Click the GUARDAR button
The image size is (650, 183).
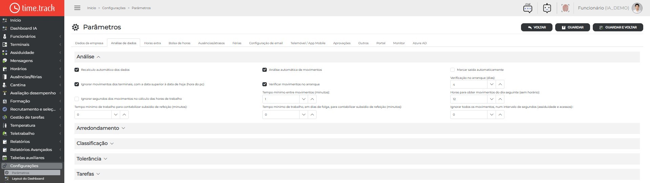(x=572, y=27)
